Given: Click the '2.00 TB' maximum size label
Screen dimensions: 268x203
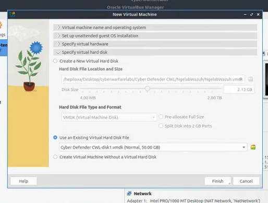Looking at the screenshot, I should [214, 98].
